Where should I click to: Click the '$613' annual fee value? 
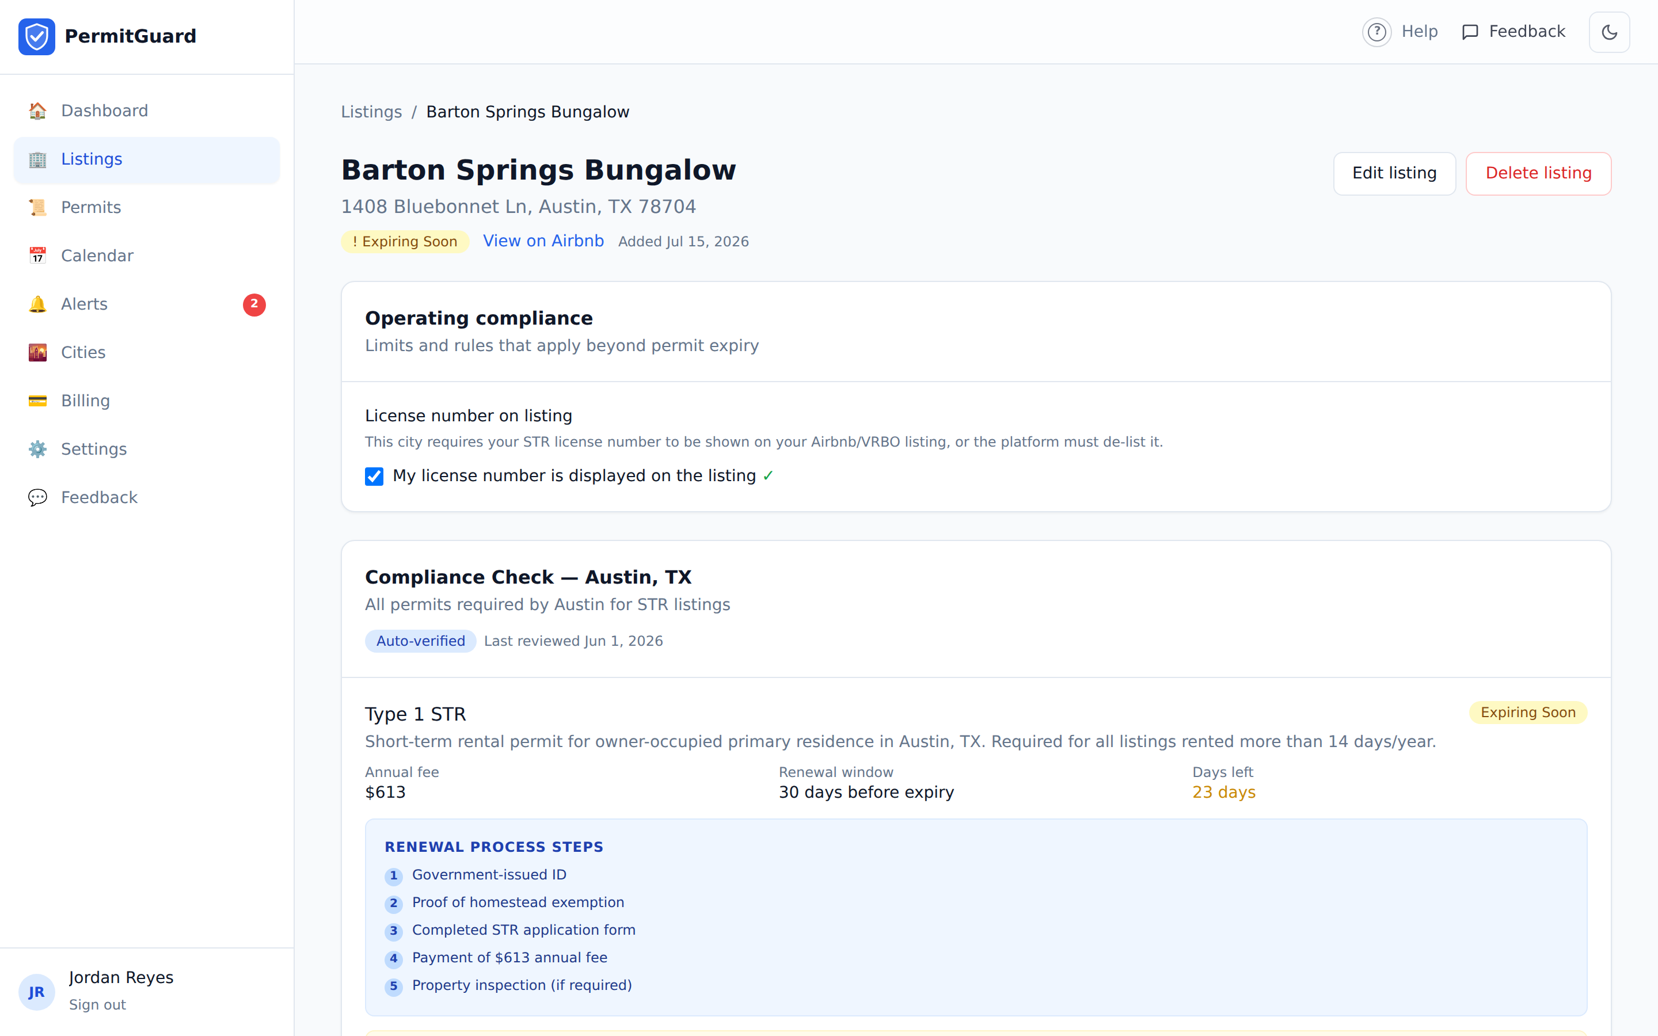click(385, 793)
